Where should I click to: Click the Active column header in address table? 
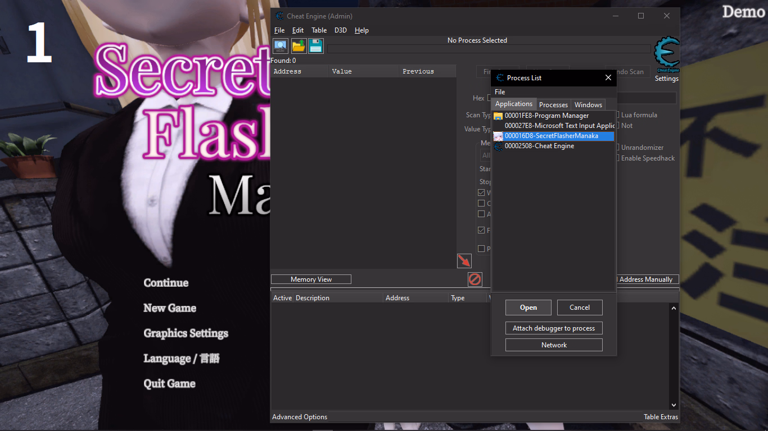[282, 298]
